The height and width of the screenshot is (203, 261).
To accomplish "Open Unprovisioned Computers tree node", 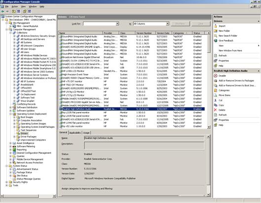I will click(33, 140).
